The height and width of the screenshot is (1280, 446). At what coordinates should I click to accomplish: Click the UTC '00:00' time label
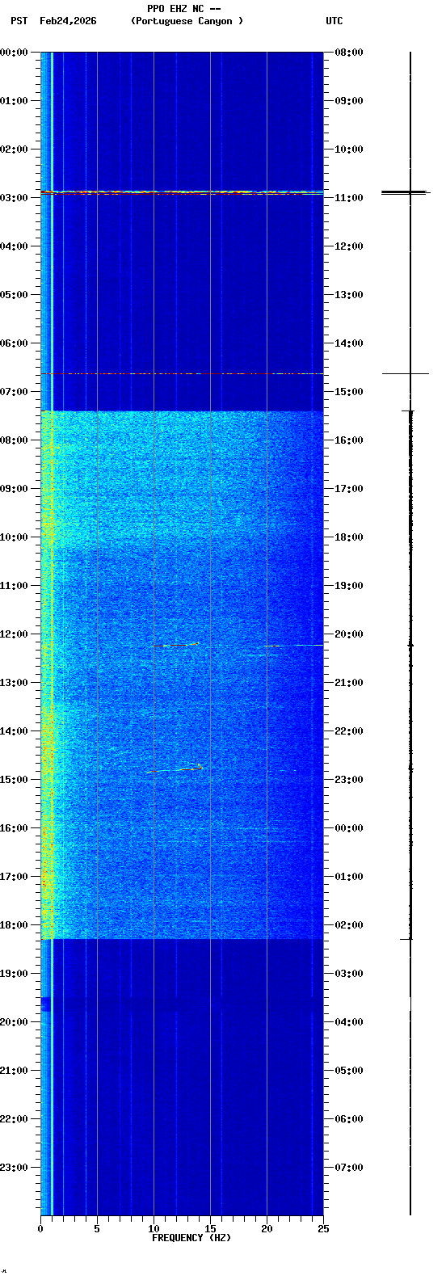pyautogui.click(x=349, y=828)
